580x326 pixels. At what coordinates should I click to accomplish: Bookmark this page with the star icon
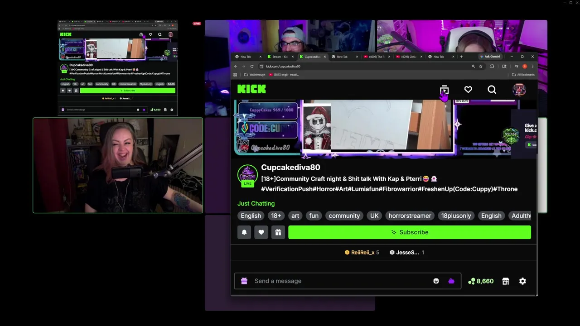point(481,66)
